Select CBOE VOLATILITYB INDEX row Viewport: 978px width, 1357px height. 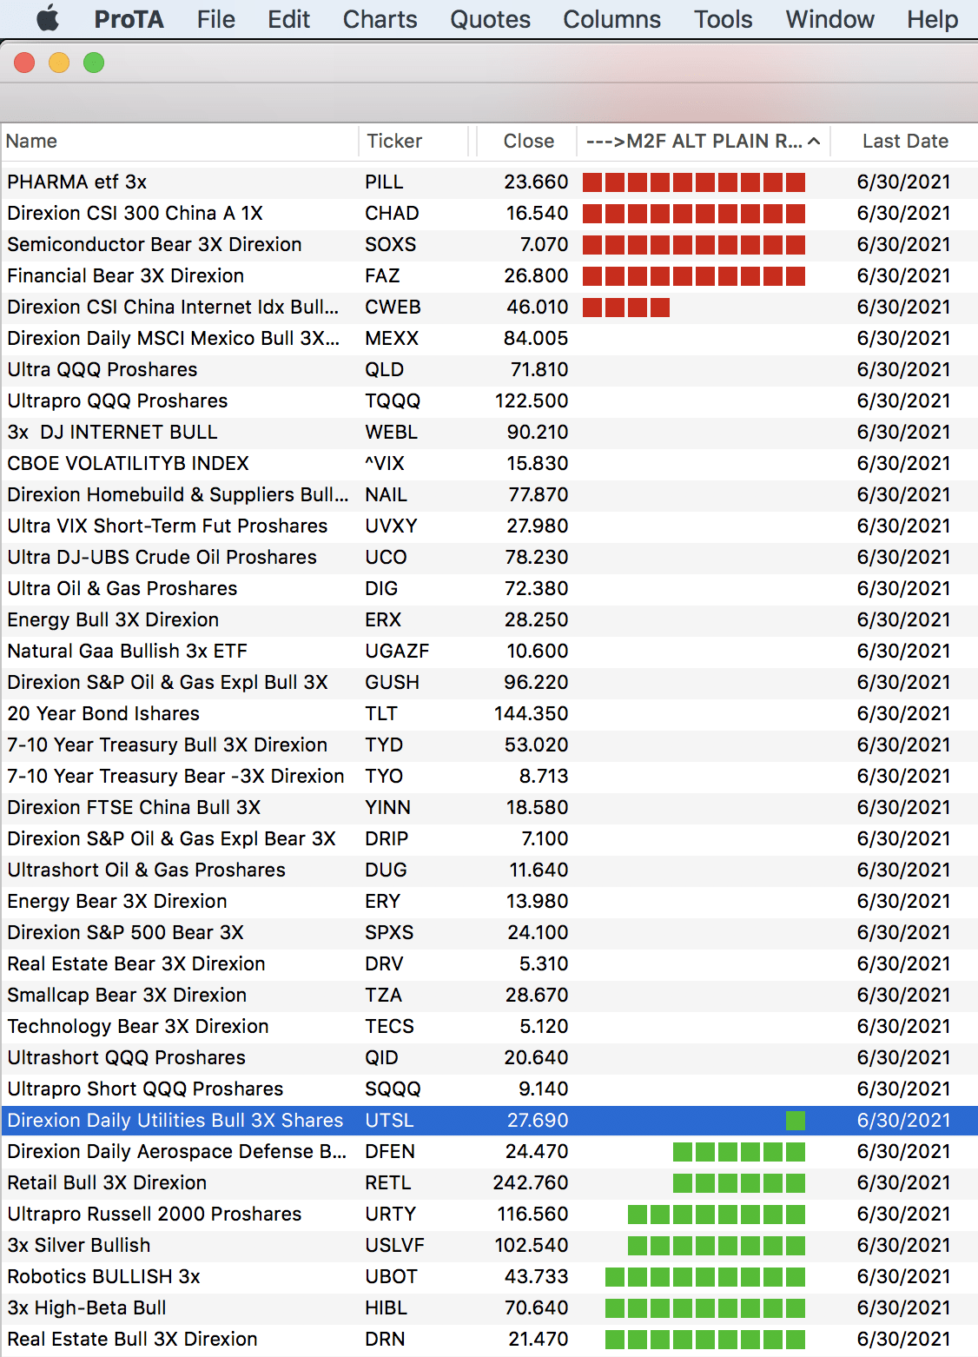[489, 463]
